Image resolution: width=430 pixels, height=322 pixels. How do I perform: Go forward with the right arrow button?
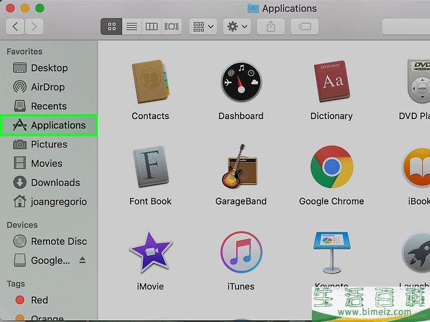(34, 27)
